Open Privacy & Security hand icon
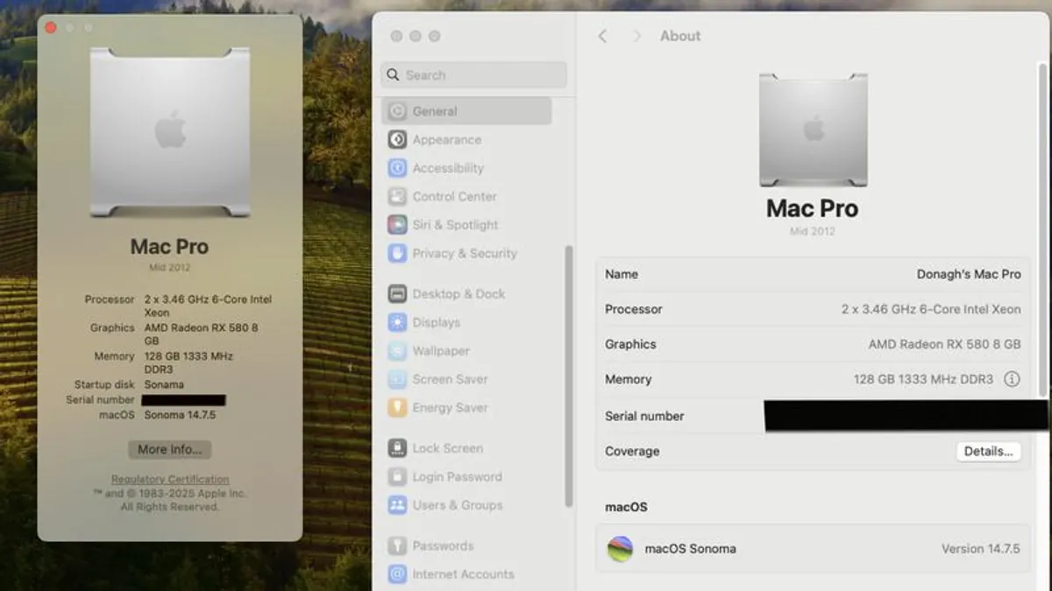Screen dimensions: 1052x591 click(x=397, y=254)
